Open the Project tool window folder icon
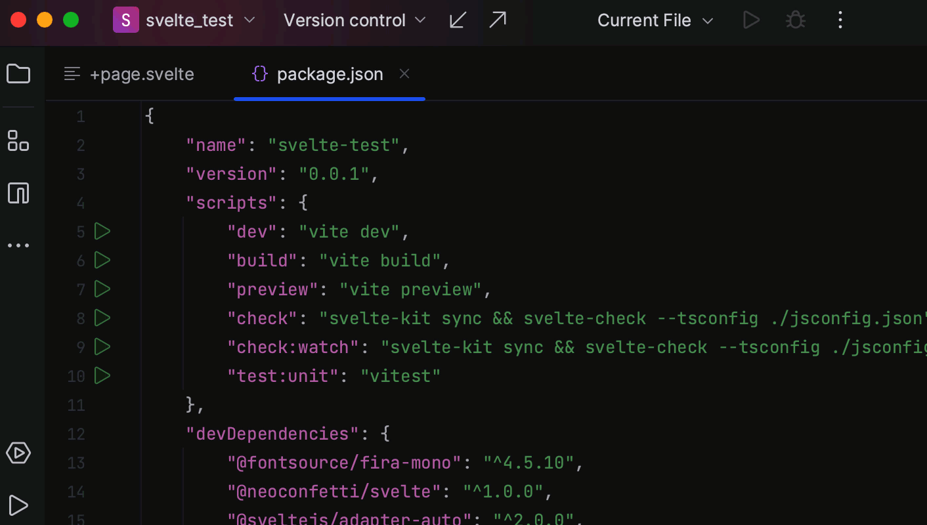This screenshot has width=927, height=525. coord(18,73)
